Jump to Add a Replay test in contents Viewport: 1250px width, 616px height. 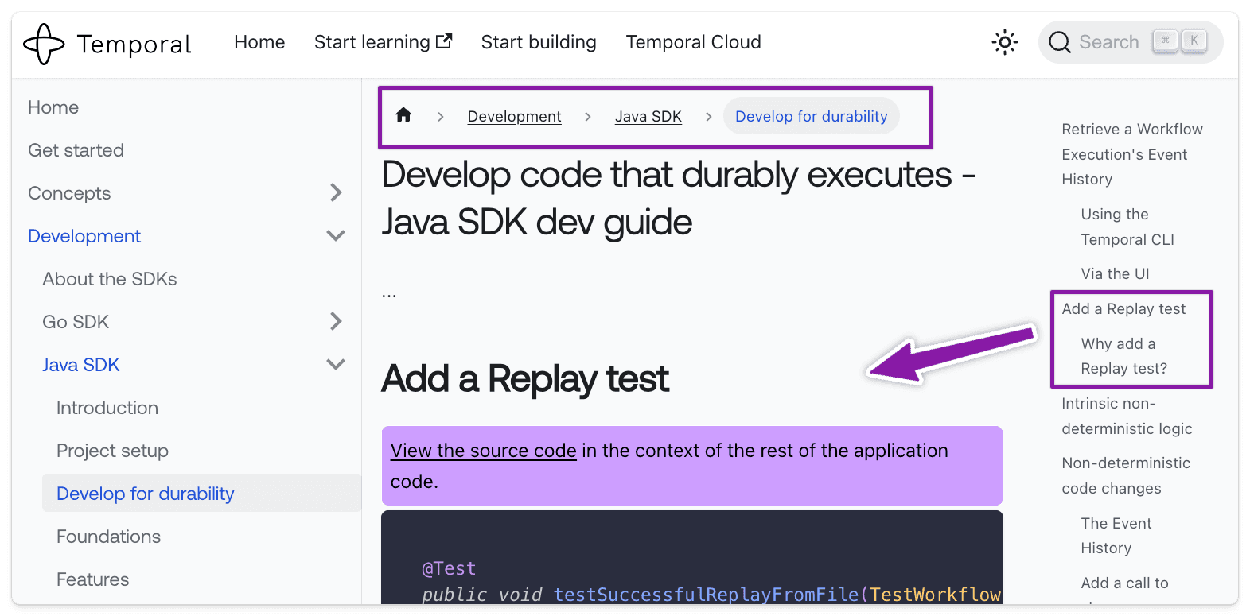[x=1123, y=308]
